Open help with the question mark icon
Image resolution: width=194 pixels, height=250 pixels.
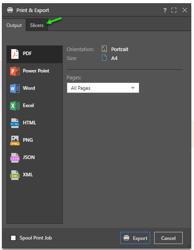[165, 10]
